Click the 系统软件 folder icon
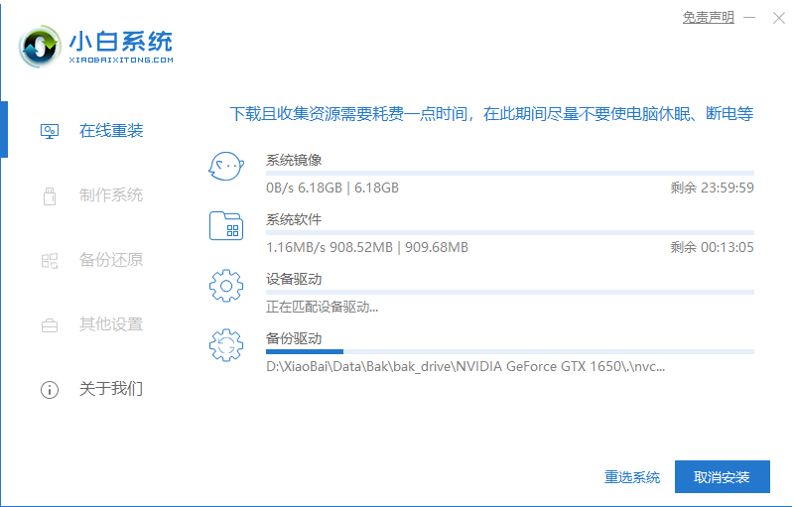The height and width of the screenshot is (507, 794). click(x=225, y=226)
